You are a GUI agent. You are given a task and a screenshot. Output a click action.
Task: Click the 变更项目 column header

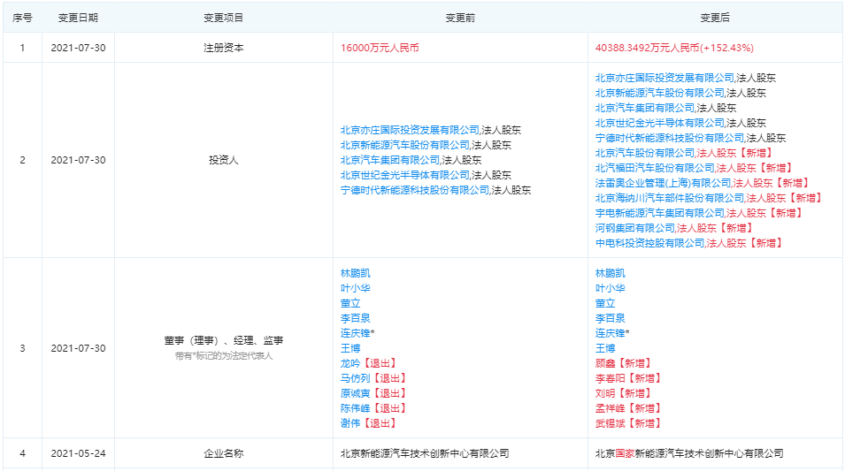(224, 18)
